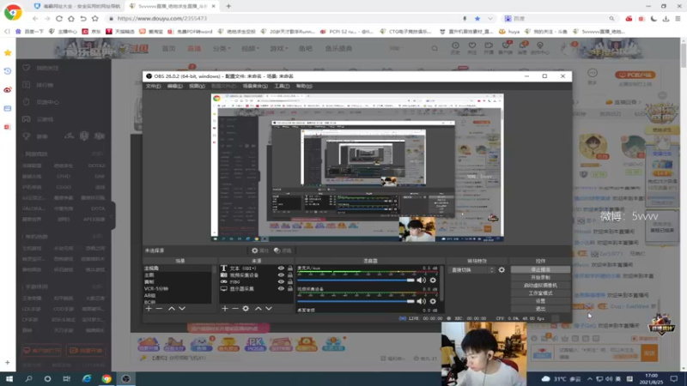Add a new source in OBS
The height and width of the screenshot is (386, 687).
click(225, 309)
